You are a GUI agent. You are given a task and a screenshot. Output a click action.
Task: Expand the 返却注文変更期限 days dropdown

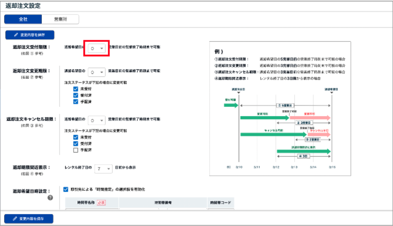point(97,72)
